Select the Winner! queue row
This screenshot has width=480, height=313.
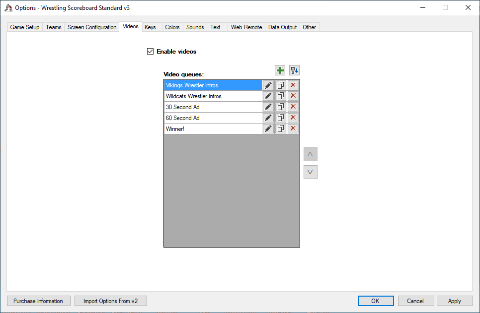pos(213,128)
